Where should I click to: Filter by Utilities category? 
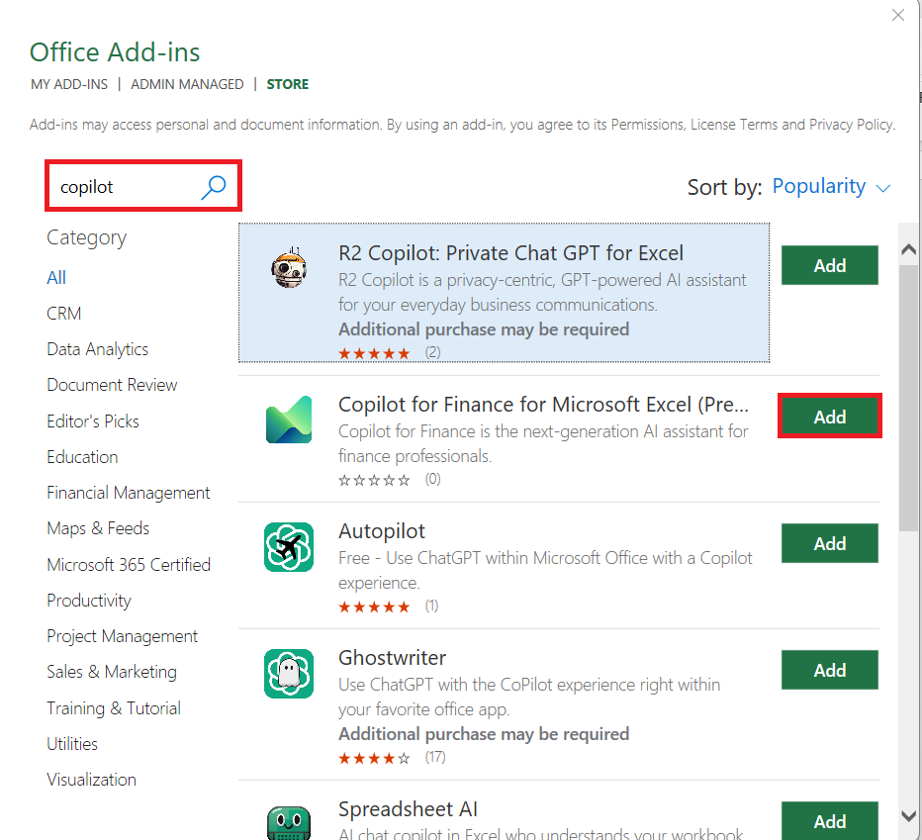click(72, 744)
